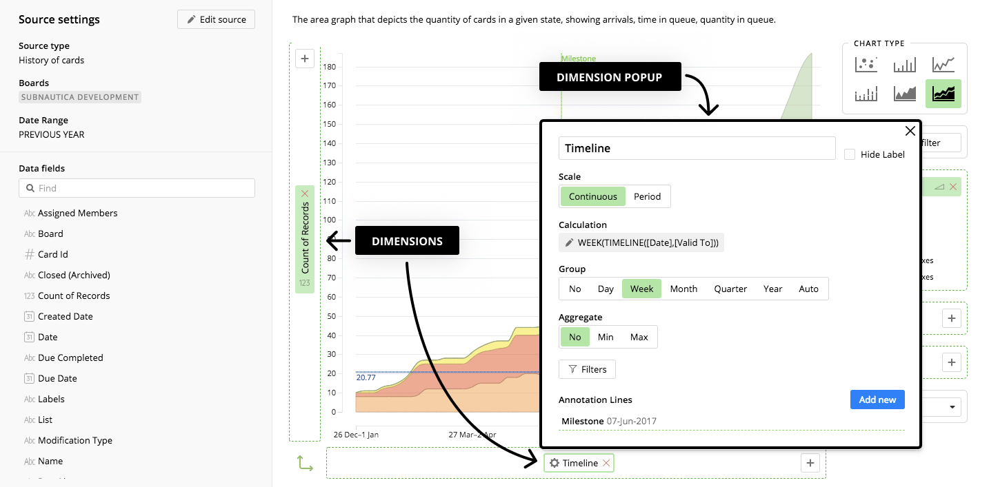Select the line chart type icon

pyautogui.click(x=943, y=65)
